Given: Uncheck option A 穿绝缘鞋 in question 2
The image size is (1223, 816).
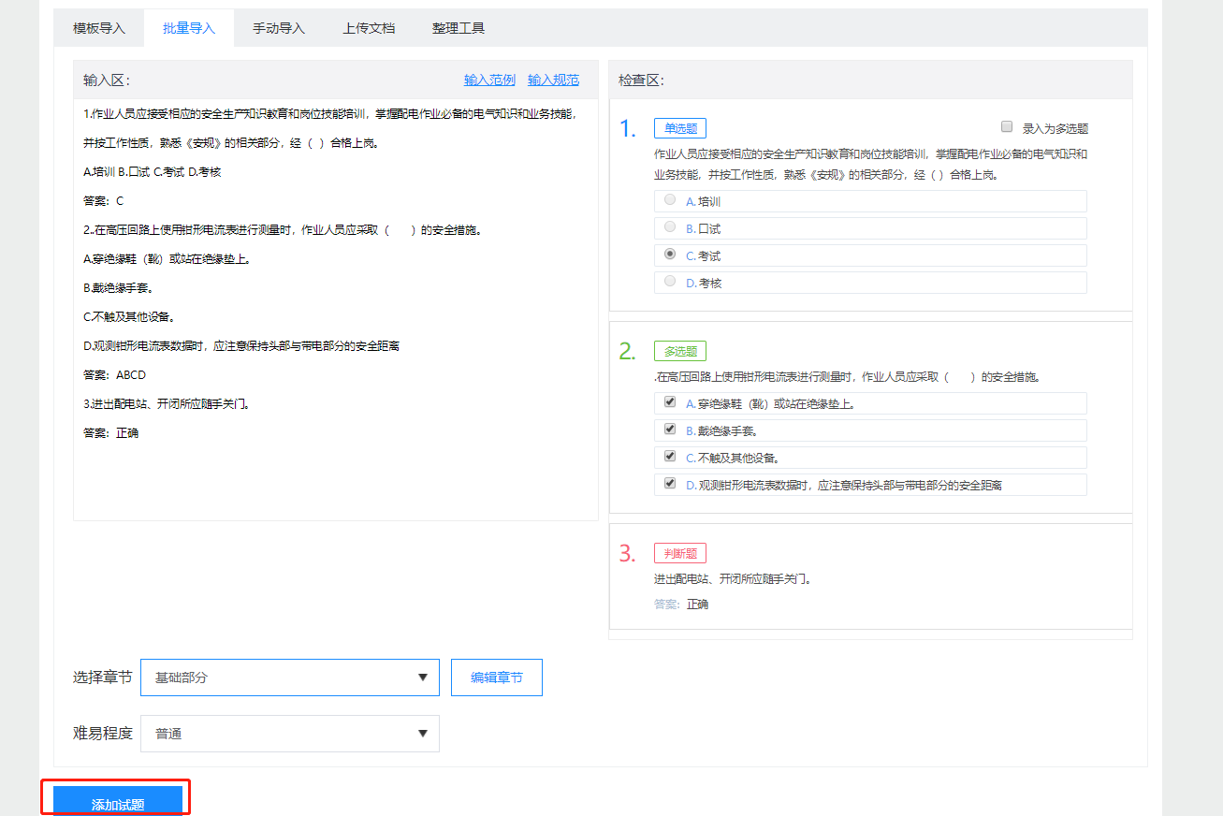Looking at the screenshot, I should pos(670,401).
